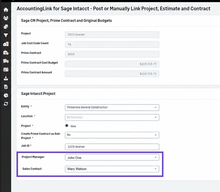This screenshot has width=220, height=192.
Task: Go to Home via house icon
Action: pos(6,10)
